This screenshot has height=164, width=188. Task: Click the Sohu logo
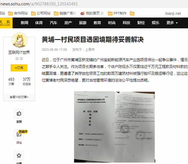coord(6,23)
